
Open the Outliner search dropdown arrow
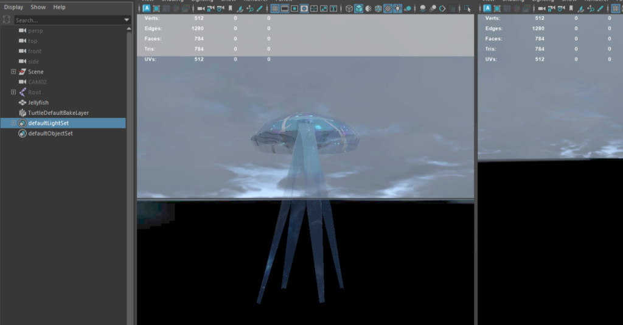tap(127, 20)
